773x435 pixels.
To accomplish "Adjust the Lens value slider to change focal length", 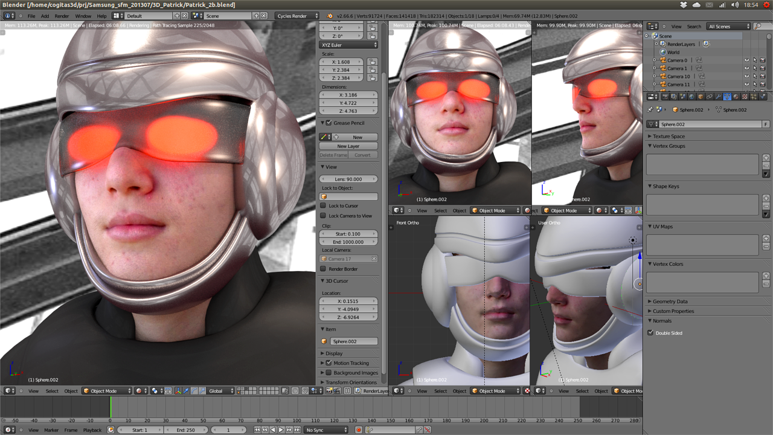I will (x=348, y=179).
